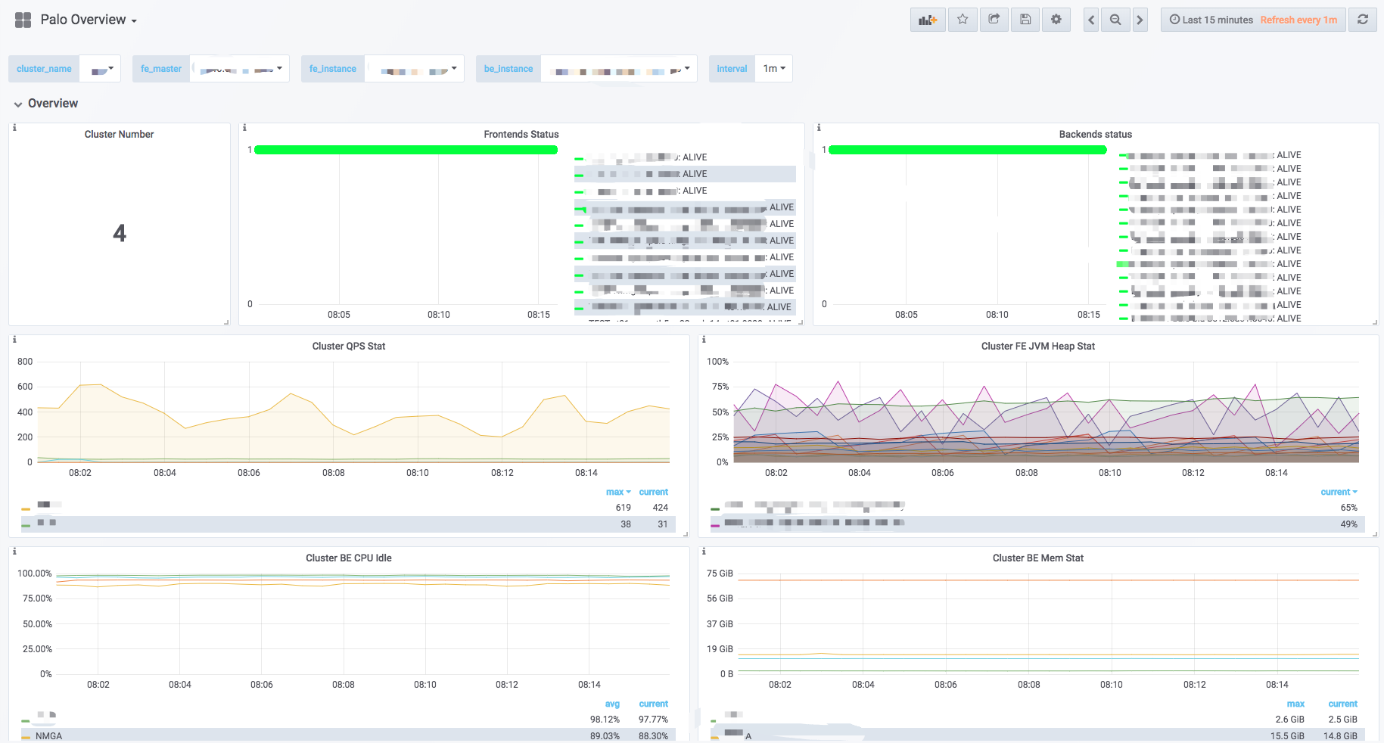Mark this dashboard as a favorite

pyautogui.click(x=963, y=19)
